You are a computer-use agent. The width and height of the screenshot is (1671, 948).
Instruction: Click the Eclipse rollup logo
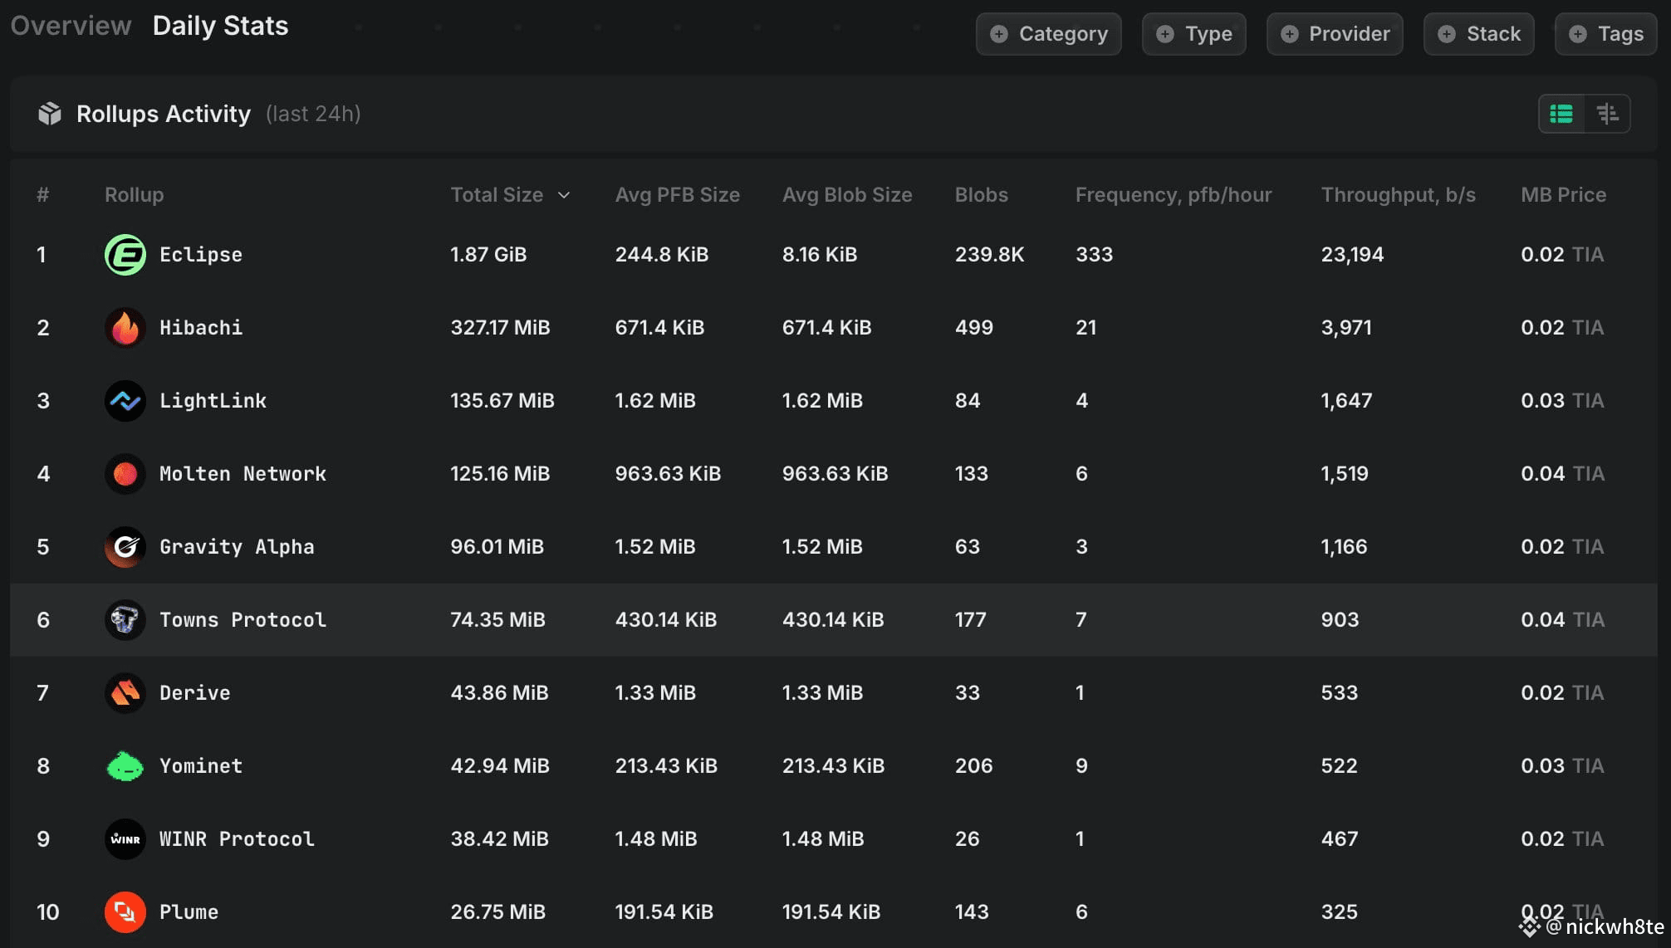click(125, 255)
